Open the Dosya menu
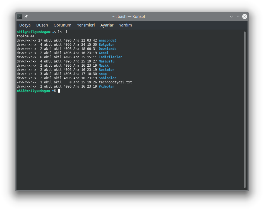 click(25, 25)
